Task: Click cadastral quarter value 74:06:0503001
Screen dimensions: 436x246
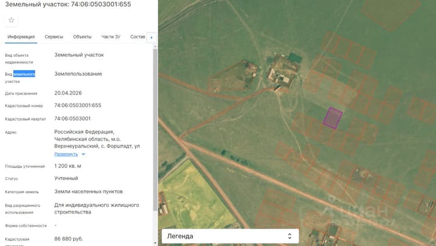Action: click(72, 118)
